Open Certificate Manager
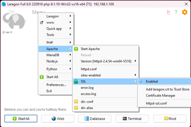This screenshot has height=127, width=191. tap(164, 95)
